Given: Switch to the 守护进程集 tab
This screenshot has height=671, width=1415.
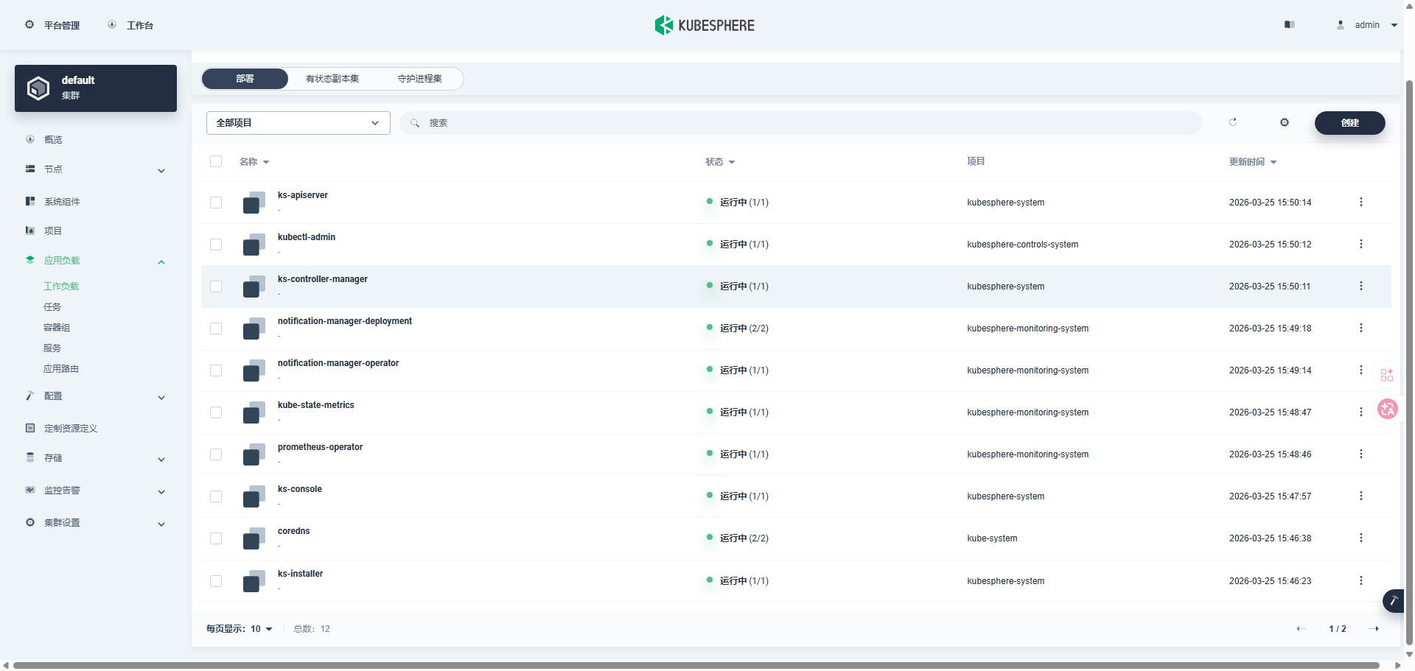Looking at the screenshot, I should point(420,79).
